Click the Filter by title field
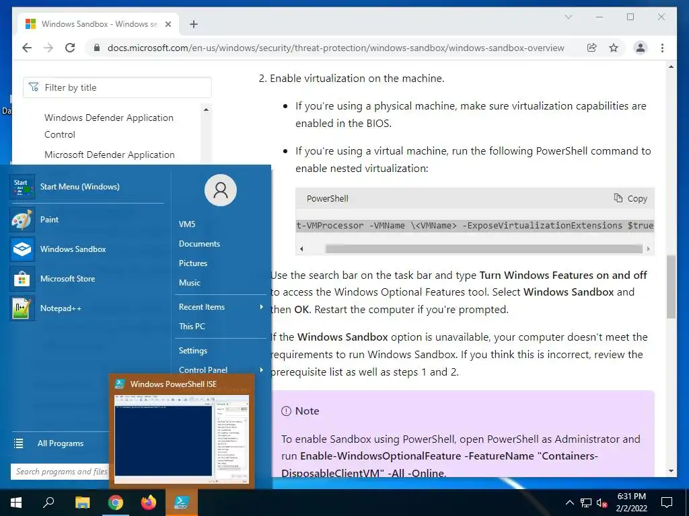 tap(117, 87)
